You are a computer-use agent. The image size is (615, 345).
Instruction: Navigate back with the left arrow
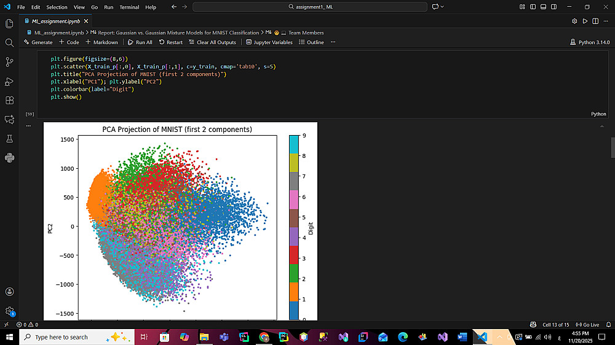(174, 7)
